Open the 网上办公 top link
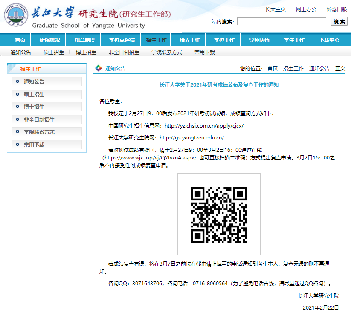The image size is (351, 316). 306,9
